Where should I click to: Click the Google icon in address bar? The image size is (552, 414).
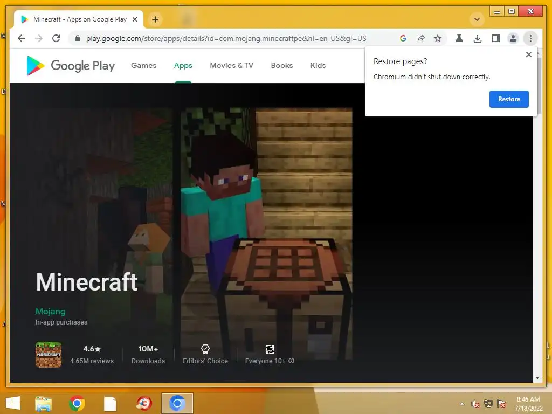tap(403, 38)
